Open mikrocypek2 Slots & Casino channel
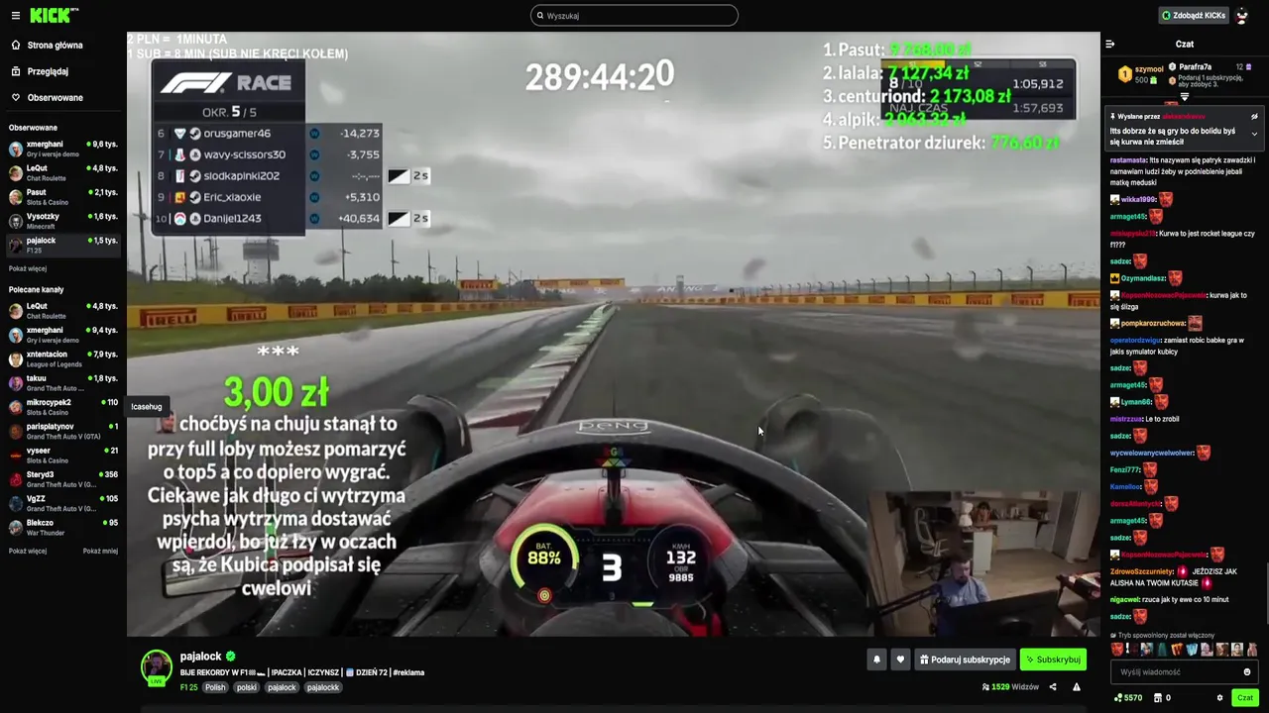Viewport: 1269px width, 713px height. pyautogui.click(x=63, y=407)
